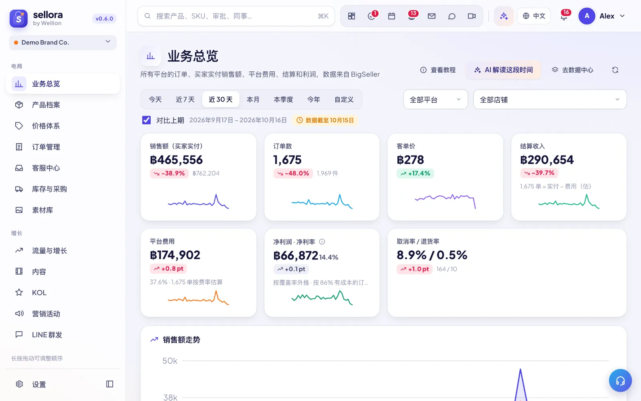Image resolution: width=641 pixels, height=401 pixels.
Task: Focus the search input field
Action: pyautogui.click(x=236, y=16)
